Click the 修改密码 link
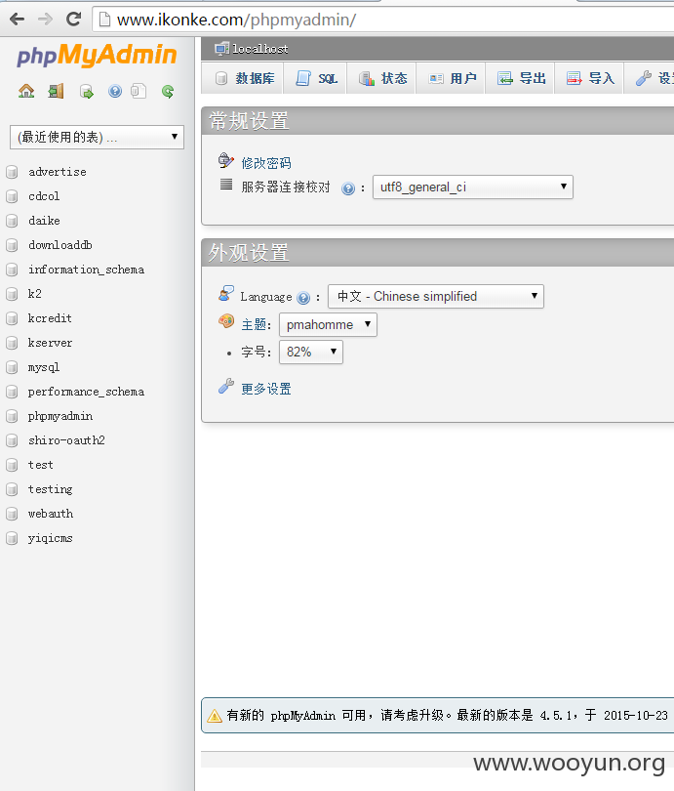This screenshot has width=674, height=791. 266,163
